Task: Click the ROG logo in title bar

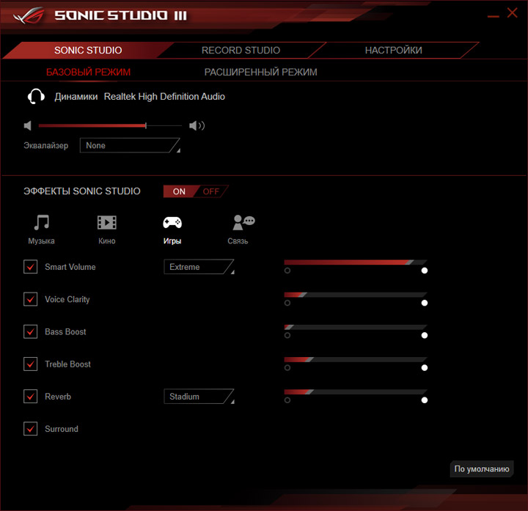Action: point(29,15)
